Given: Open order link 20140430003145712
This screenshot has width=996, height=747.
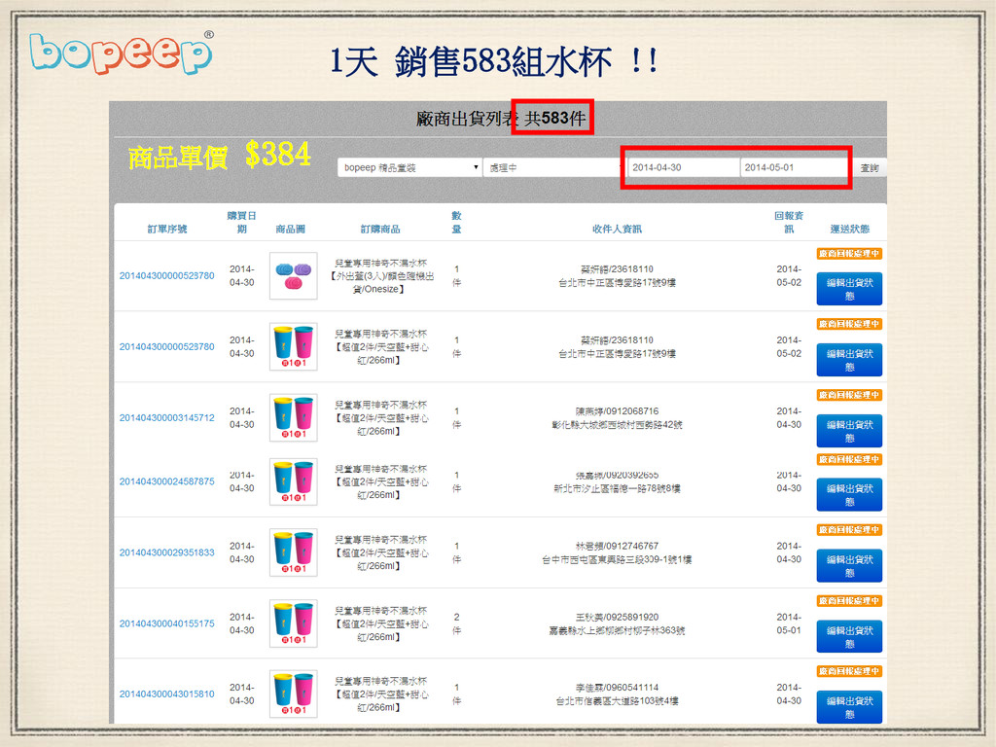Looking at the screenshot, I should [167, 418].
